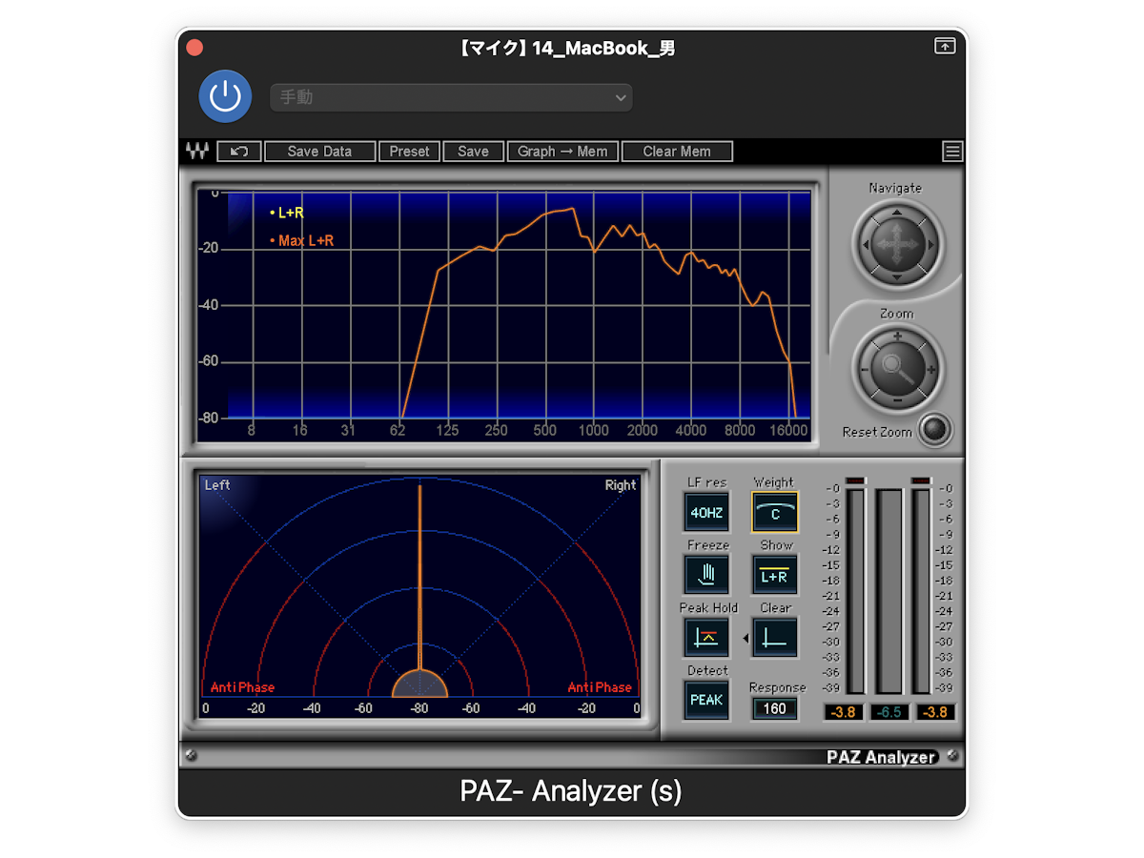Click the Clear peak graph icon
The width and height of the screenshot is (1144, 858).
[x=775, y=638]
